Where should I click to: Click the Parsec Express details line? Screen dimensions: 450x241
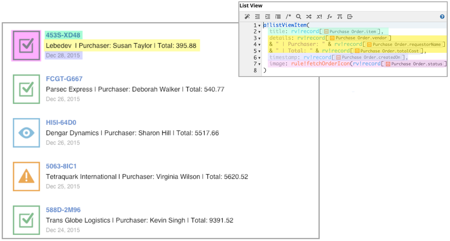coord(135,89)
